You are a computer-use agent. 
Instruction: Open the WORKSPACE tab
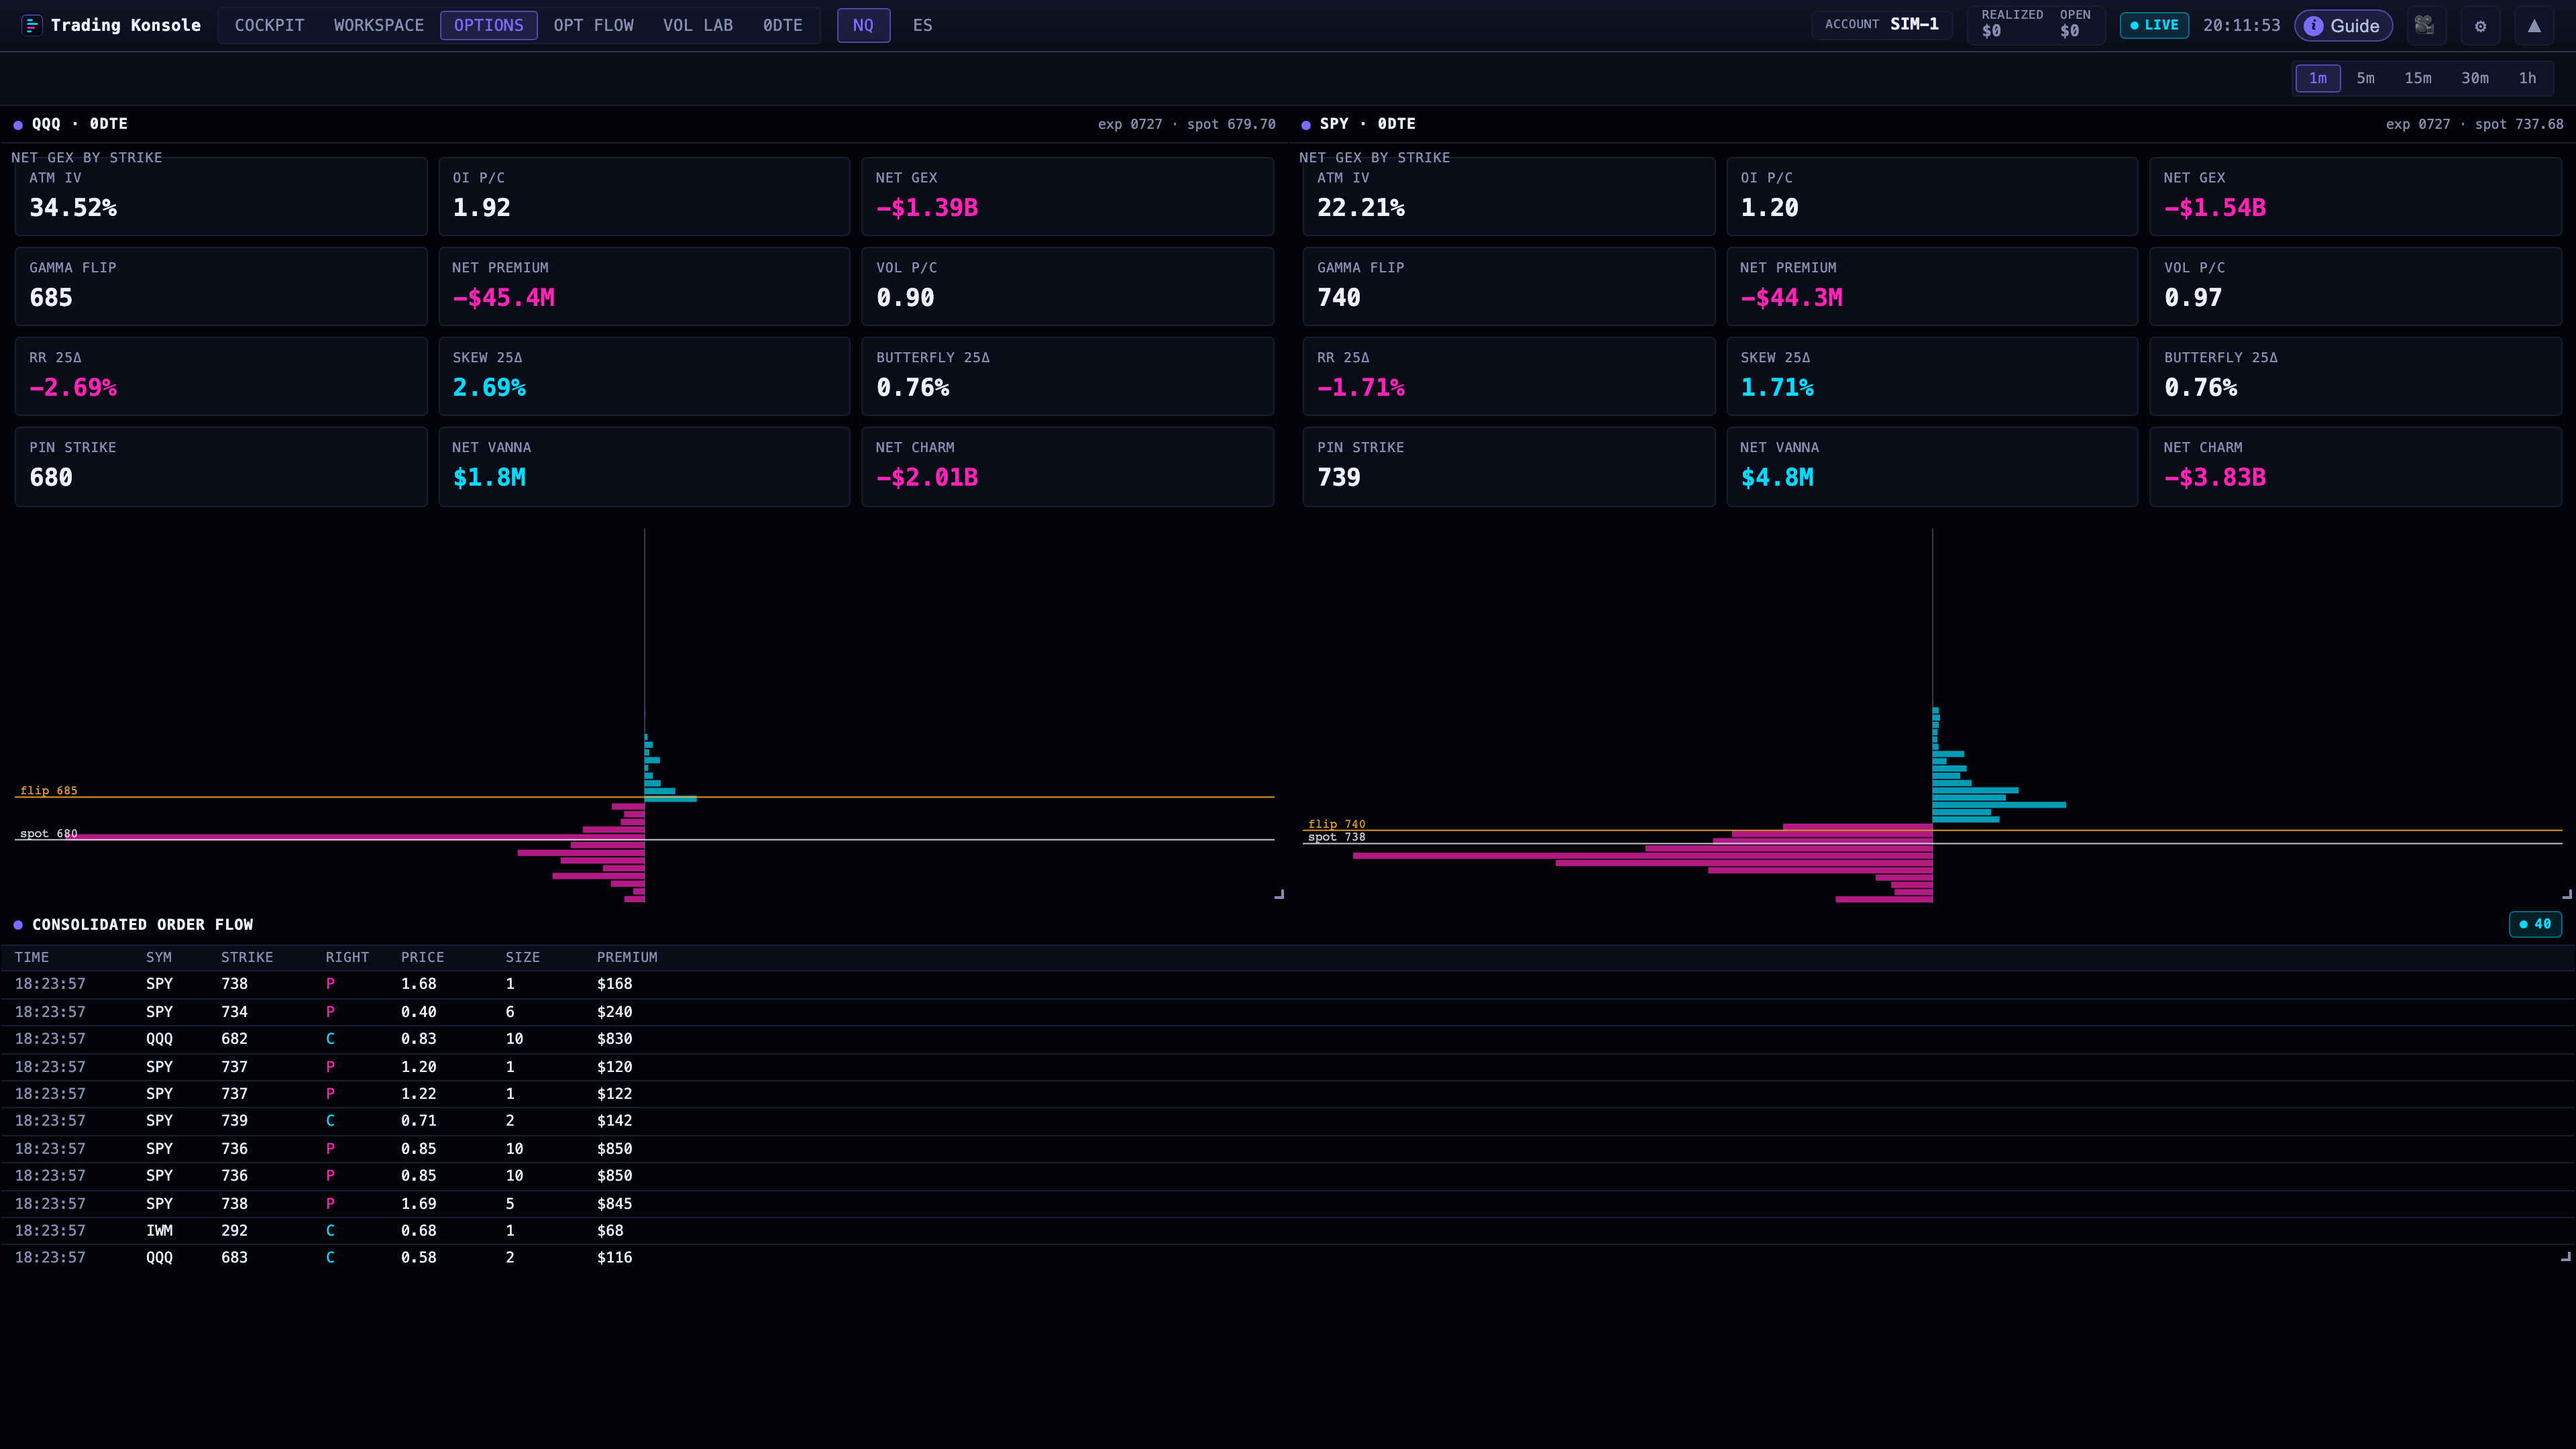point(379,25)
